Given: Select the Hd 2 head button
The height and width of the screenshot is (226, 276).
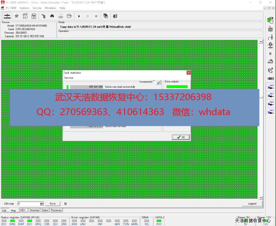Looking at the screenshot, I should [270, 104].
